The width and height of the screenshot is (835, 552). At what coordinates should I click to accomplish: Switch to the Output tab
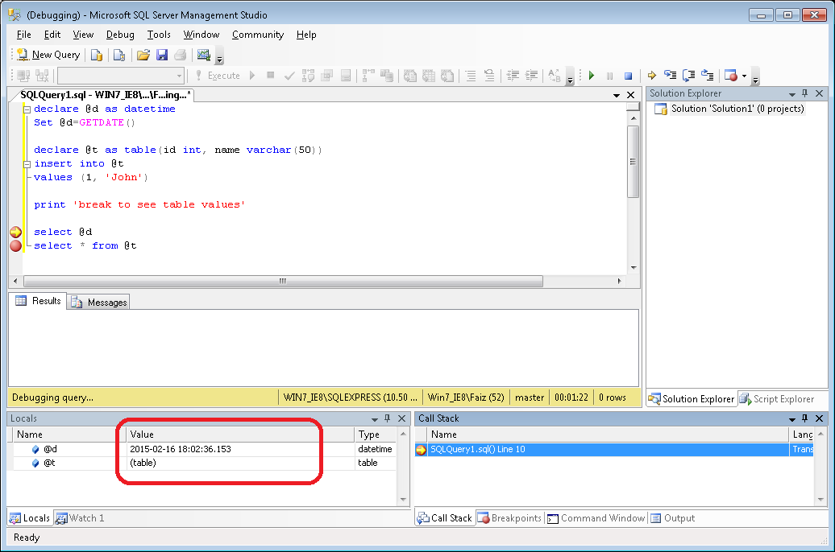click(672, 518)
